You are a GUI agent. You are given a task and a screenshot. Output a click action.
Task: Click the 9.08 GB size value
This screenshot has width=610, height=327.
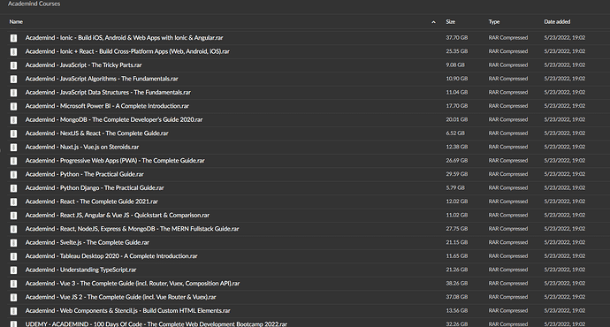tap(455, 65)
